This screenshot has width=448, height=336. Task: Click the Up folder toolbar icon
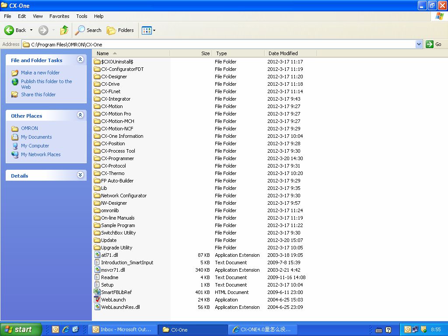click(64, 30)
